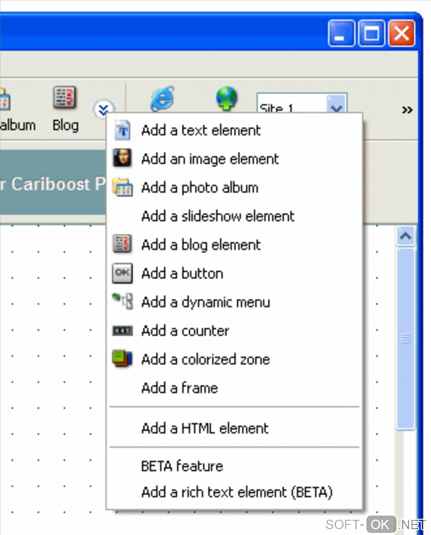
Task: Select Add a HTML element
Action: point(205,428)
